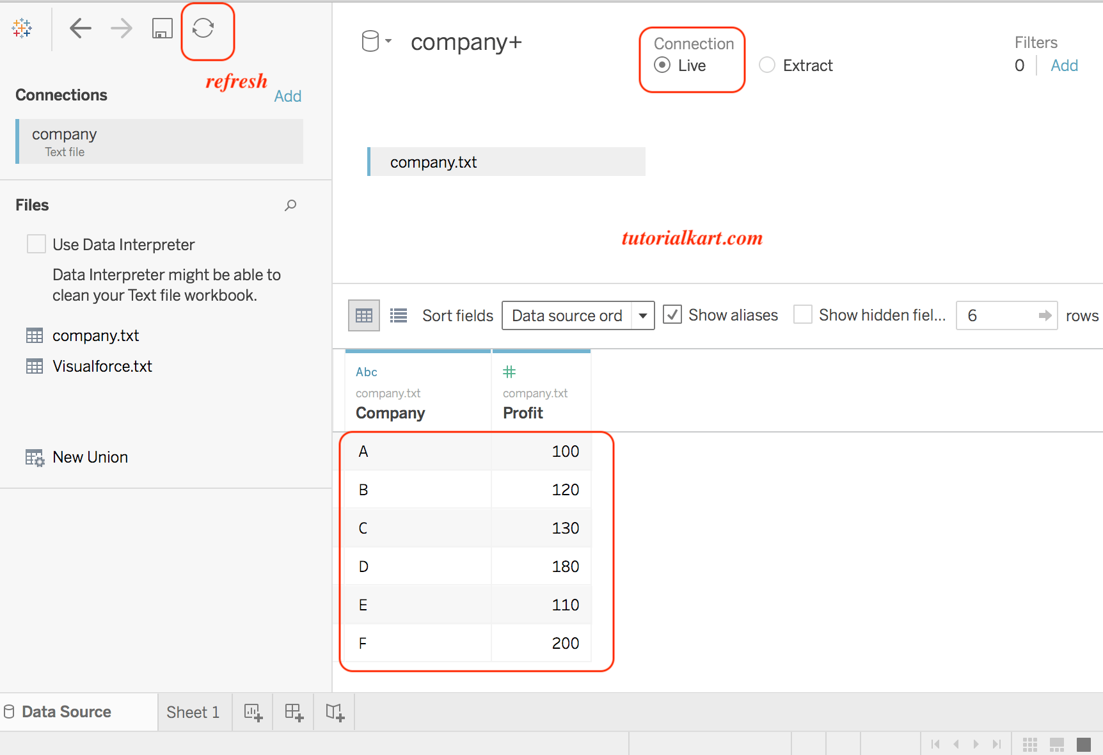1103x755 pixels.
Task: Click the rows count input field
Action: pyautogui.click(x=988, y=315)
